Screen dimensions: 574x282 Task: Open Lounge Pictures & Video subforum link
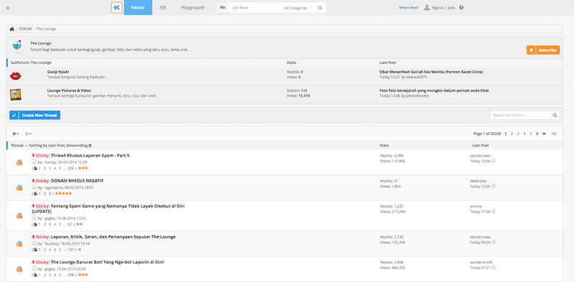(69, 90)
